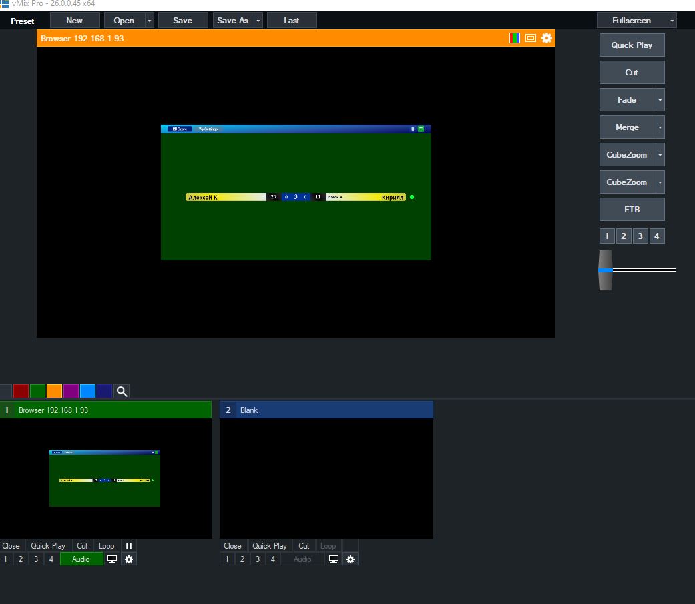Pause the Browser input playback
This screenshot has height=604, width=695.
(x=129, y=545)
